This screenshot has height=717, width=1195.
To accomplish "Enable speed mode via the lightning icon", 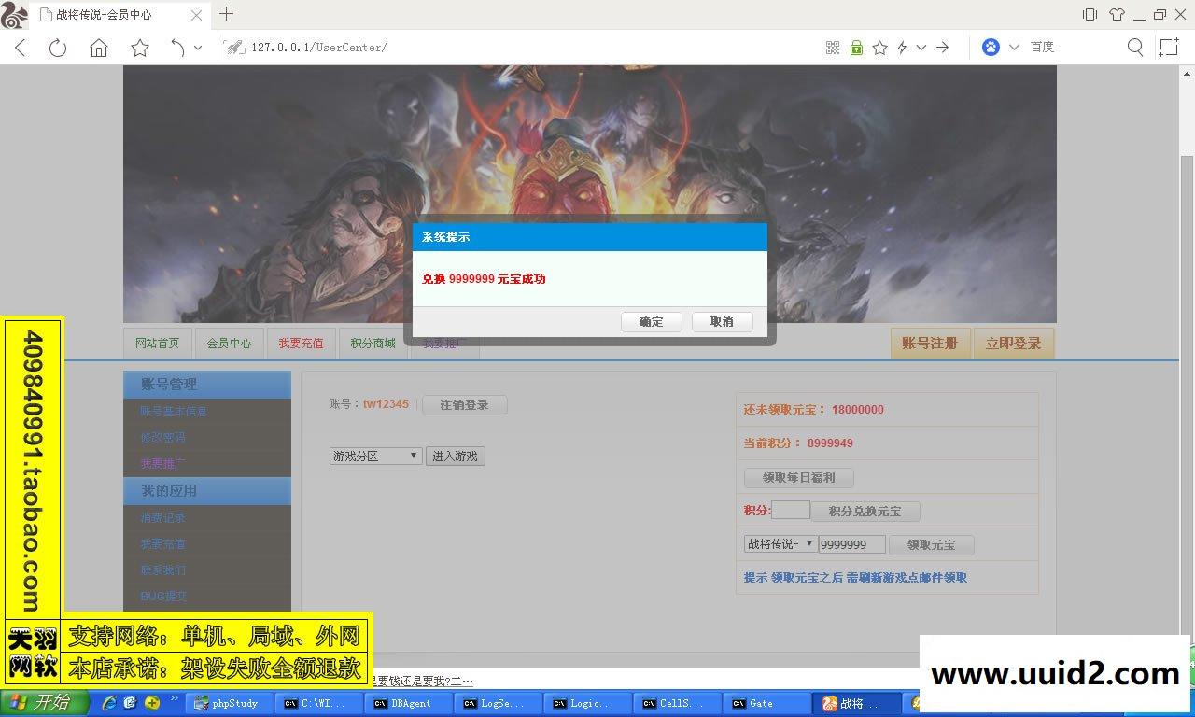I will 902,48.
